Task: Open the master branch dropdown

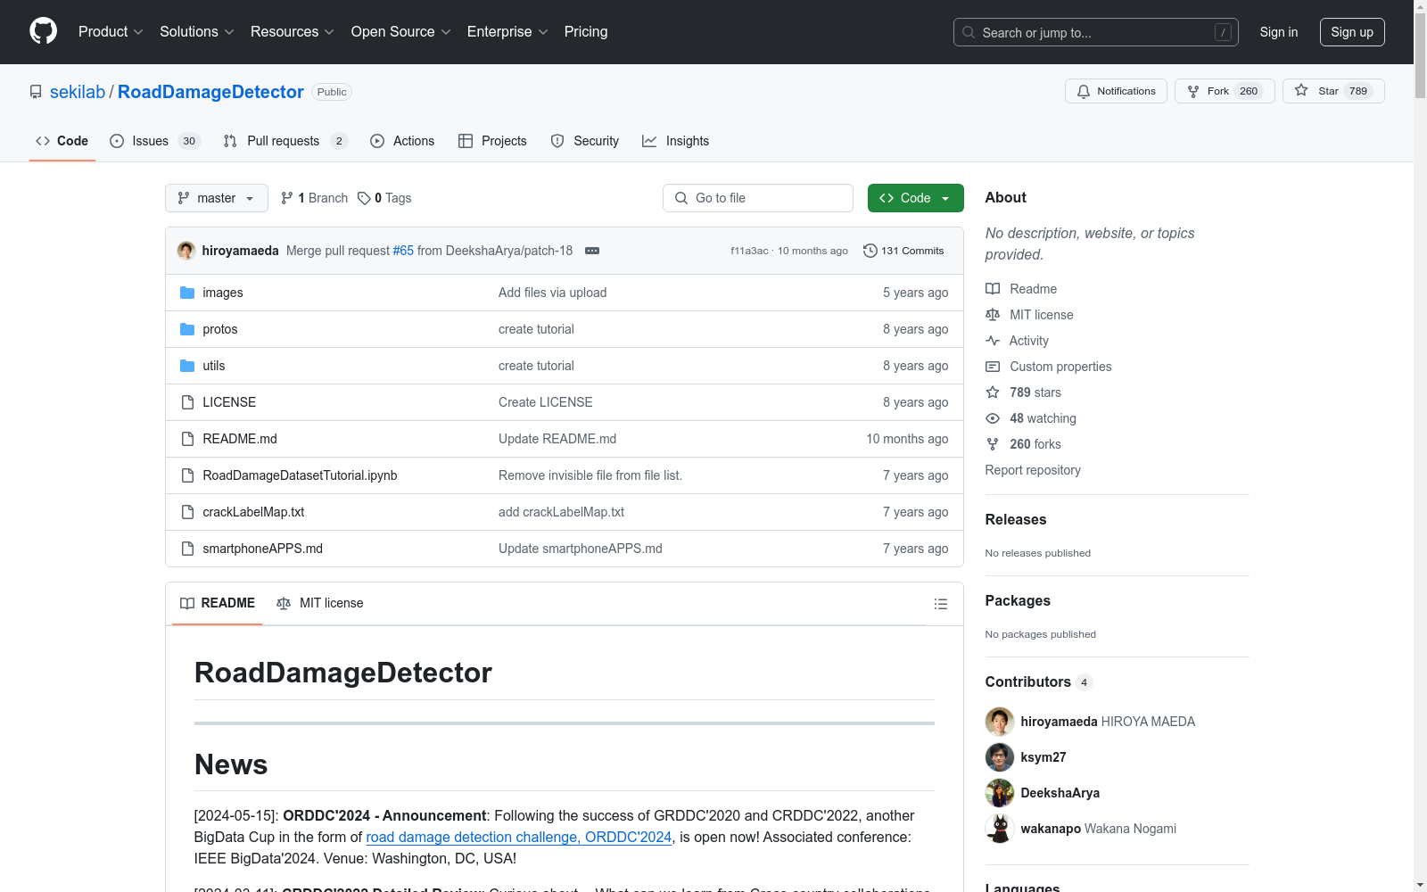Action: (217, 198)
